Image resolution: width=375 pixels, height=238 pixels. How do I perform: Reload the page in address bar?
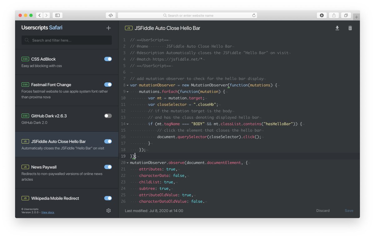tap(254, 15)
